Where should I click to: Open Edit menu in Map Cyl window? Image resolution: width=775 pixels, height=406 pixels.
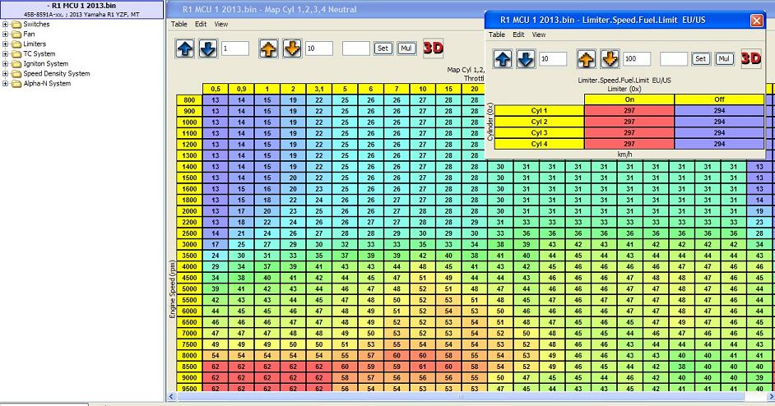click(201, 25)
